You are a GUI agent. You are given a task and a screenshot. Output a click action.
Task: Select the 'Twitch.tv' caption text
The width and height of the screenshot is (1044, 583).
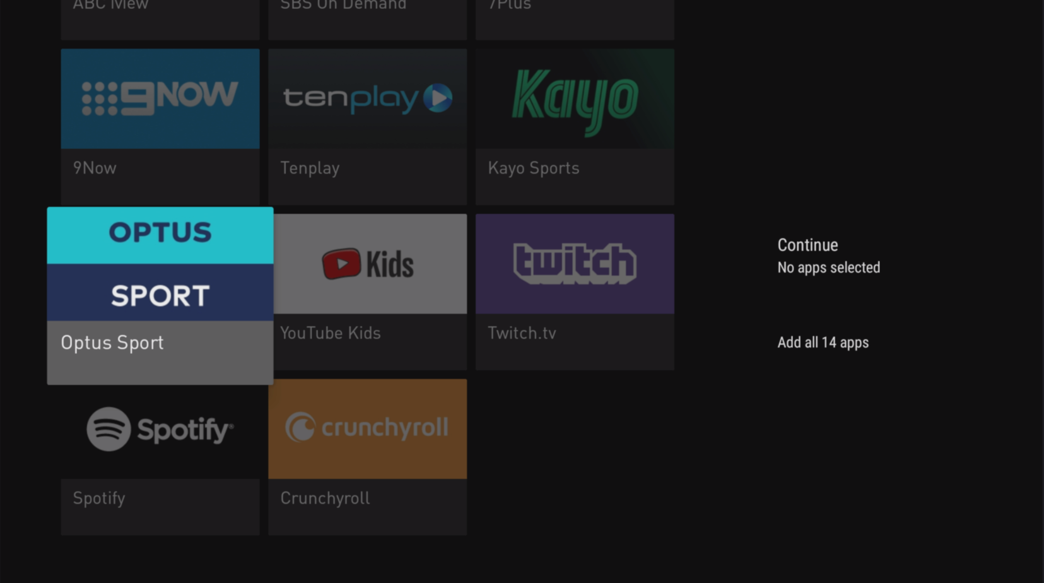[522, 333]
